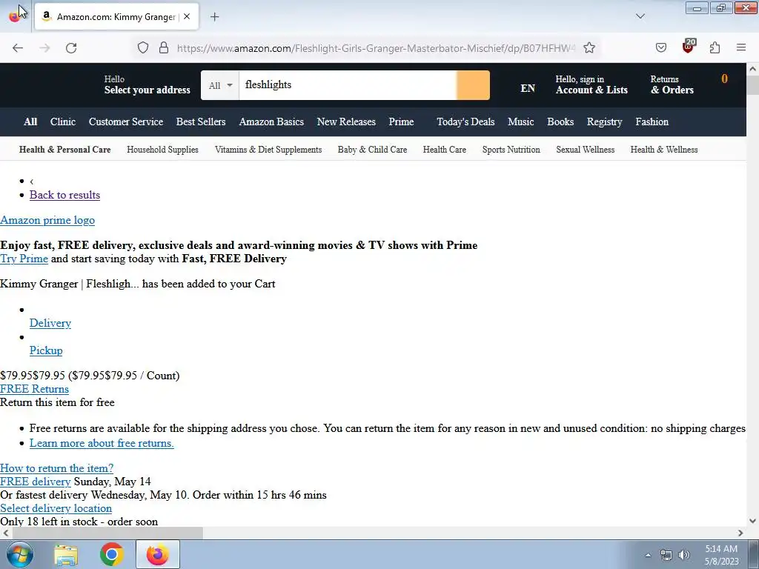
Task: Open Customer Service in the nav bar
Action: 126,122
